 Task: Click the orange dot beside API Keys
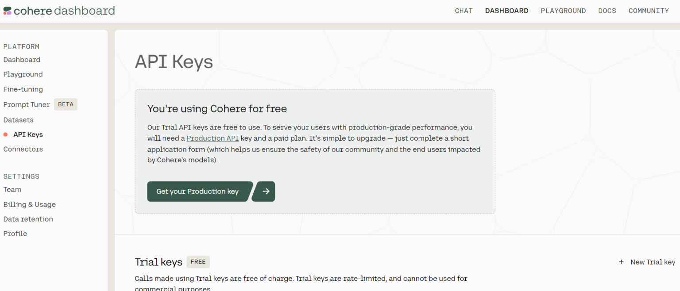tap(5, 134)
